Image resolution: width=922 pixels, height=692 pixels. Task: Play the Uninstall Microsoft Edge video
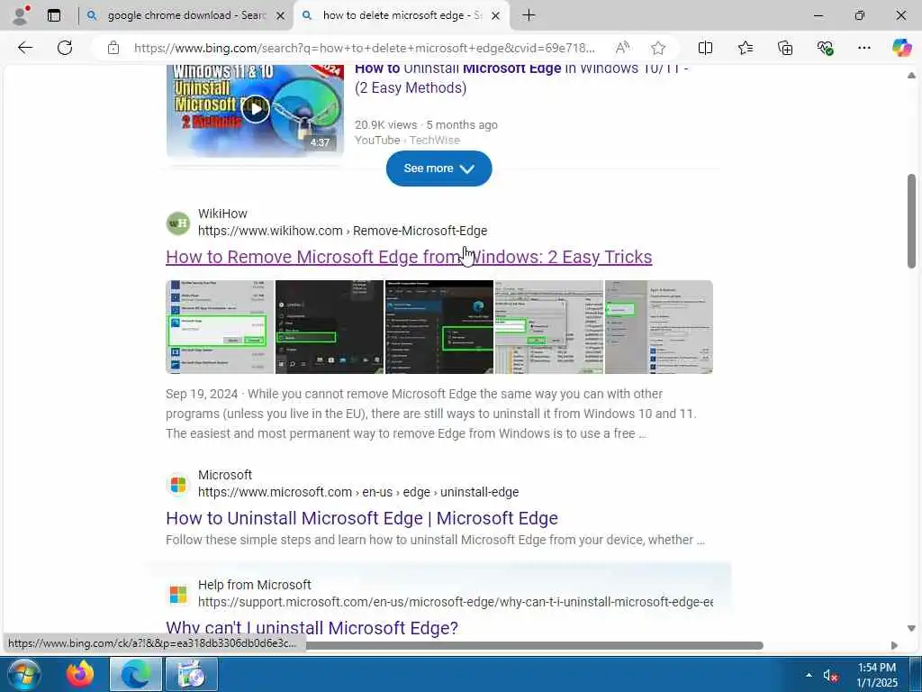tap(255, 109)
